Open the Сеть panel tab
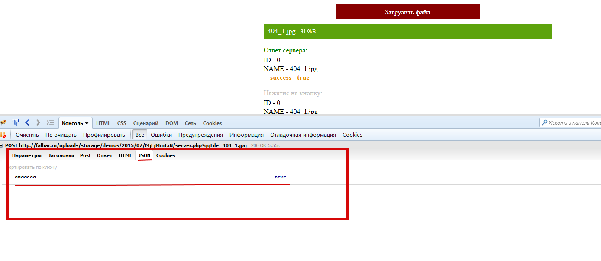 pyautogui.click(x=190, y=123)
